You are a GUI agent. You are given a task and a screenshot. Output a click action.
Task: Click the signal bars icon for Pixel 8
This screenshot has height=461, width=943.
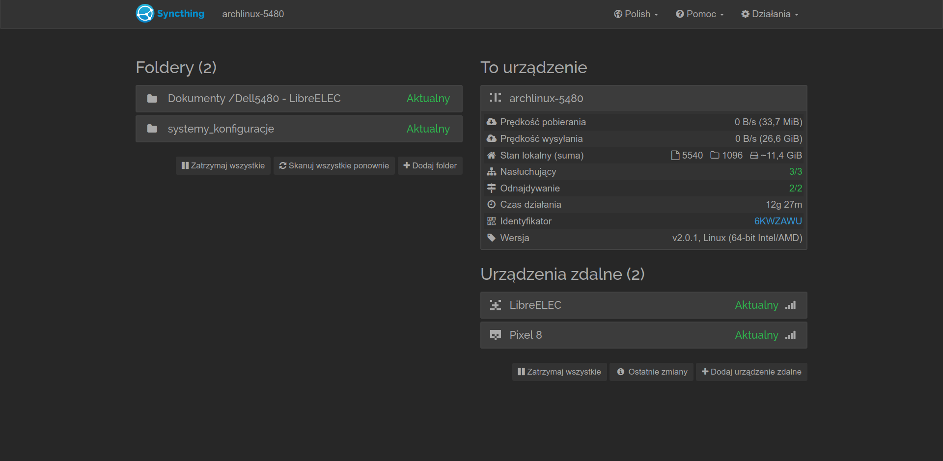[x=790, y=335]
